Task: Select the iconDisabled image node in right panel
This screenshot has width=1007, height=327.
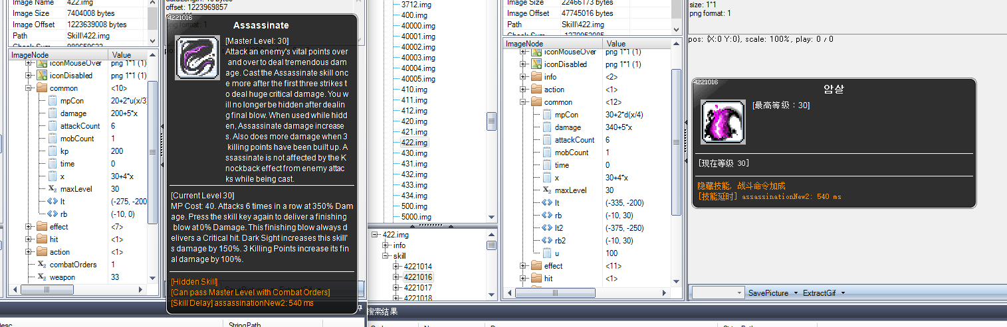Action: click(x=565, y=64)
